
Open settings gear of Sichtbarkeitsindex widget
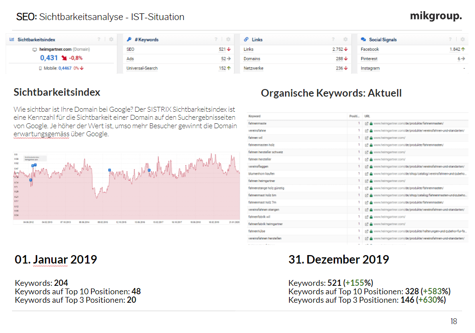(x=111, y=39)
